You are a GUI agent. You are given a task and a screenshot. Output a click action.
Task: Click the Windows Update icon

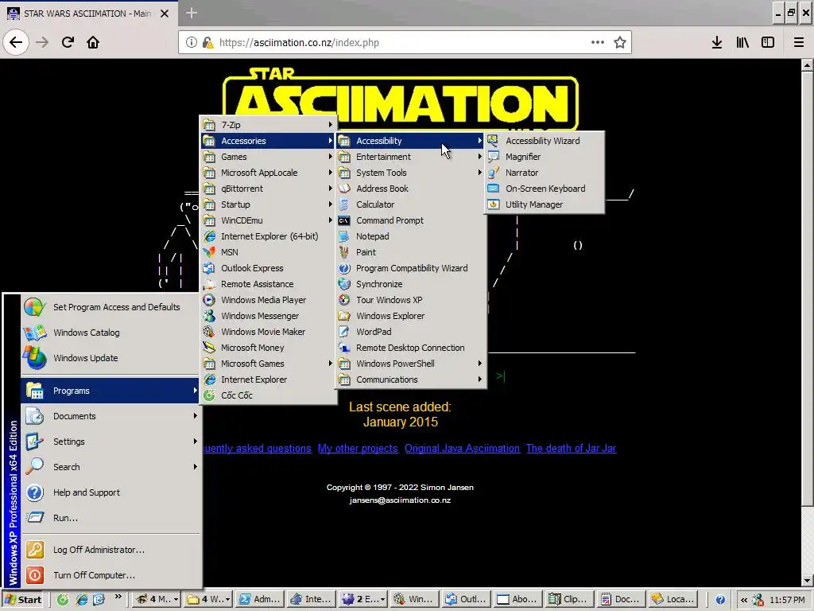35,358
